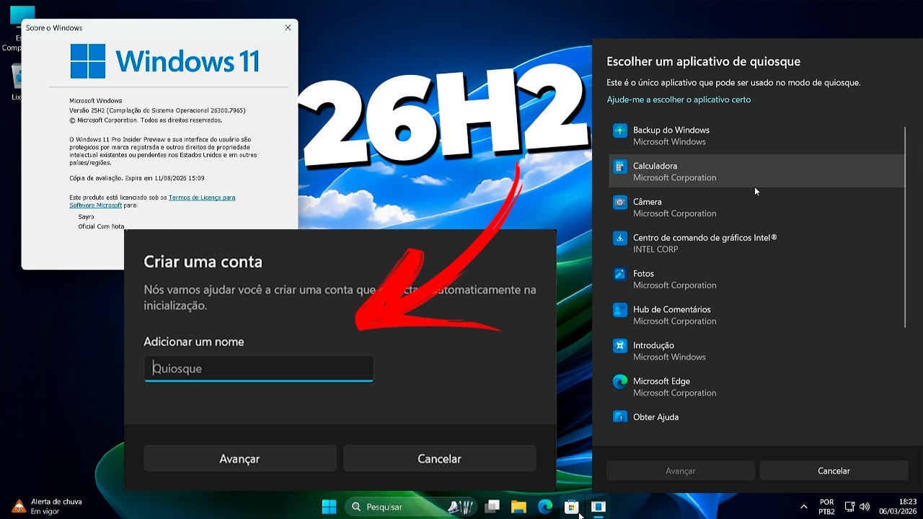Open File Explorer from the taskbar
The image size is (923, 519).
pos(518,507)
